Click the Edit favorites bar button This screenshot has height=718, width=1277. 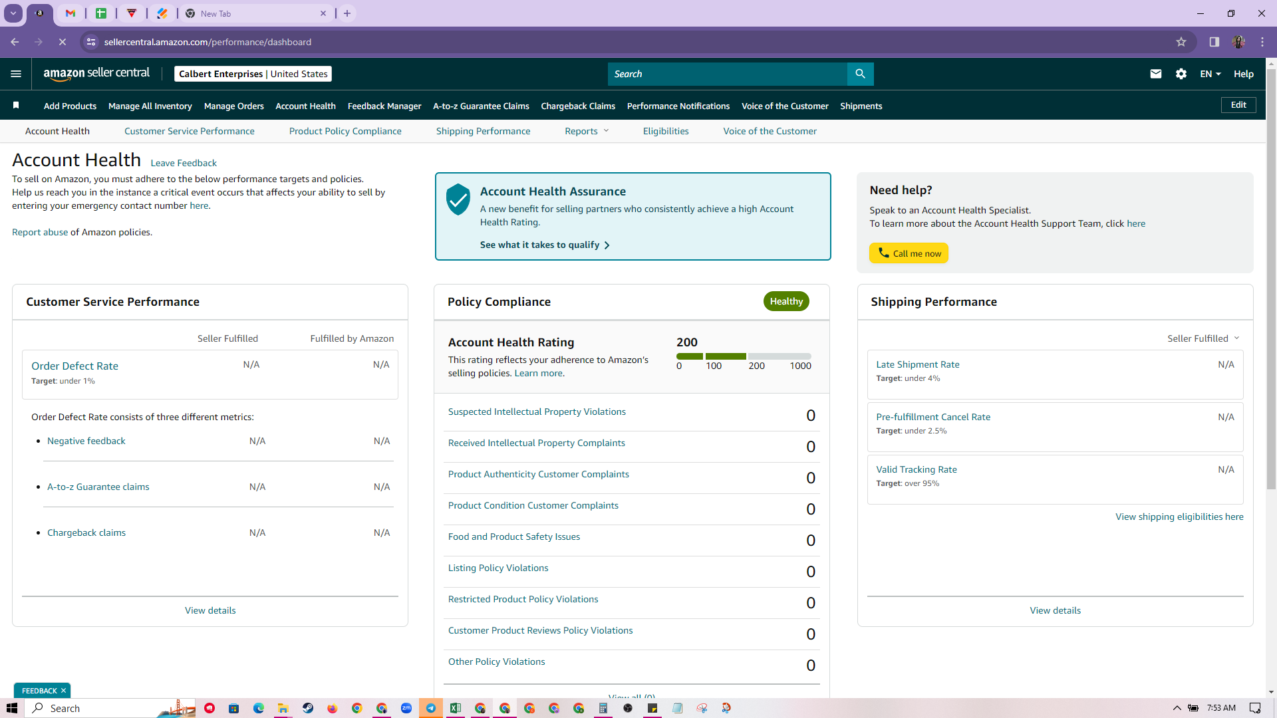point(1238,105)
